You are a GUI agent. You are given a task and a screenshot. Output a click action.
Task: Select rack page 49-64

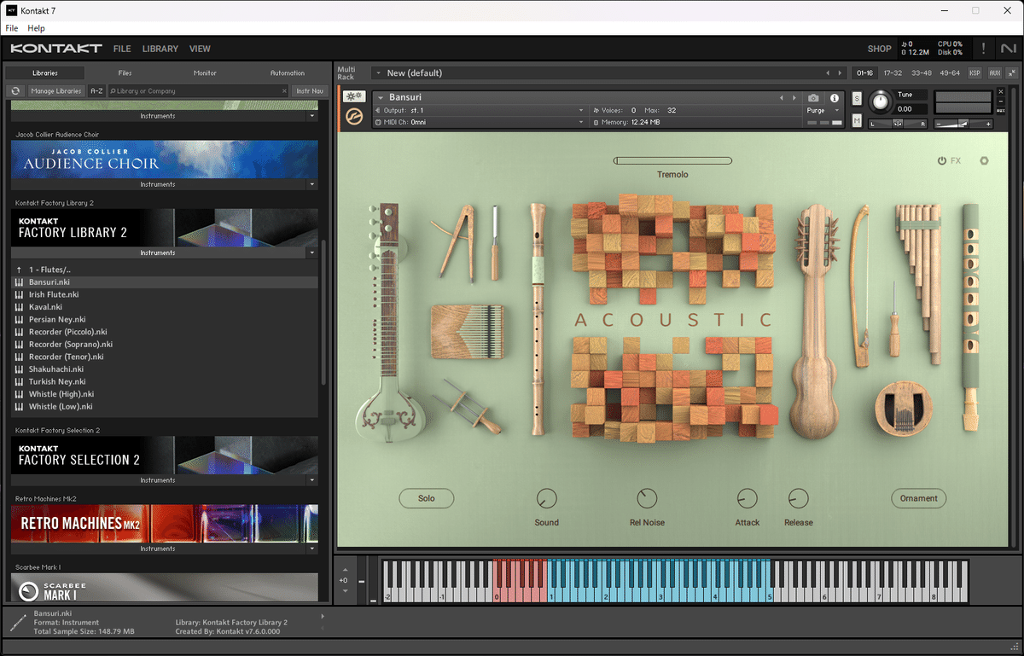click(x=950, y=73)
